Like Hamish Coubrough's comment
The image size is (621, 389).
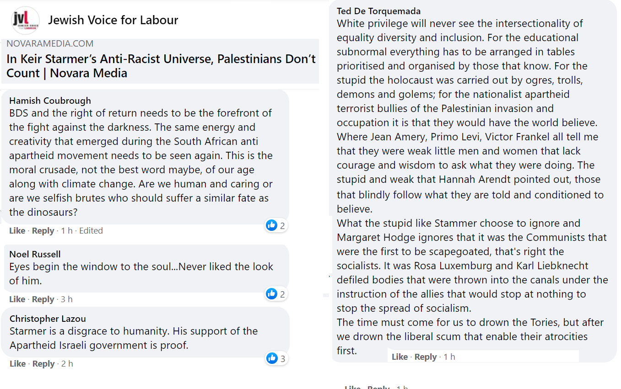pyautogui.click(x=17, y=231)
